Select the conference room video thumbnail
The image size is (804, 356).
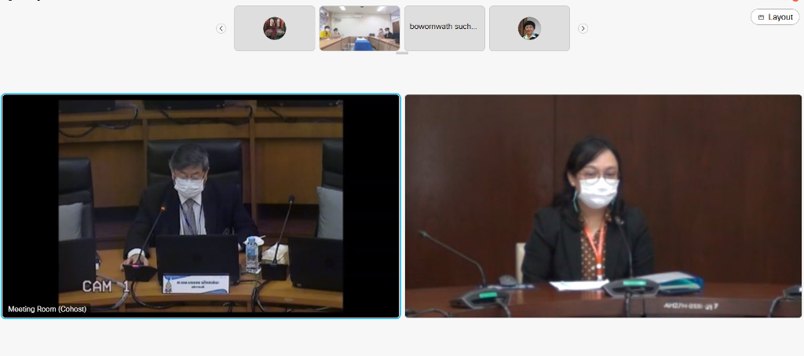[x=359, y=28]
